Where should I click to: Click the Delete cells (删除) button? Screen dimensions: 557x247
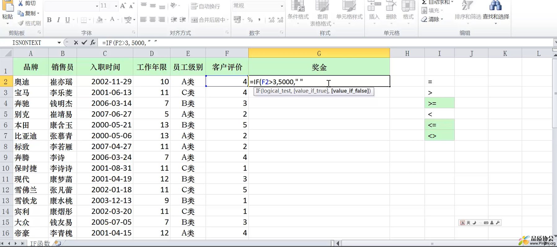point(391,13)
